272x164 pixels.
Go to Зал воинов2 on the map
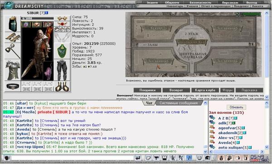(227, 61)
